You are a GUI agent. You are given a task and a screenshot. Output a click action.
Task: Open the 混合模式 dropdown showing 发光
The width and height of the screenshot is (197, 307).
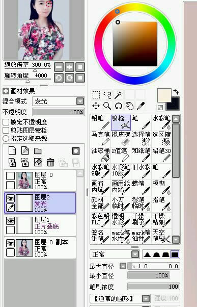point(59,101)
